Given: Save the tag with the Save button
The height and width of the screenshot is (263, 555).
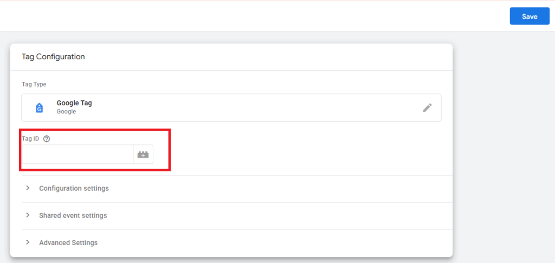Looking at the screenshot, I should coord(530,16).
